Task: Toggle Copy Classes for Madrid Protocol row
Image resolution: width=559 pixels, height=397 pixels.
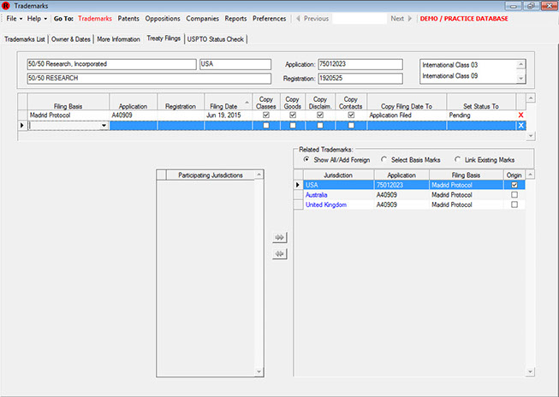Action: coord(266,114)
